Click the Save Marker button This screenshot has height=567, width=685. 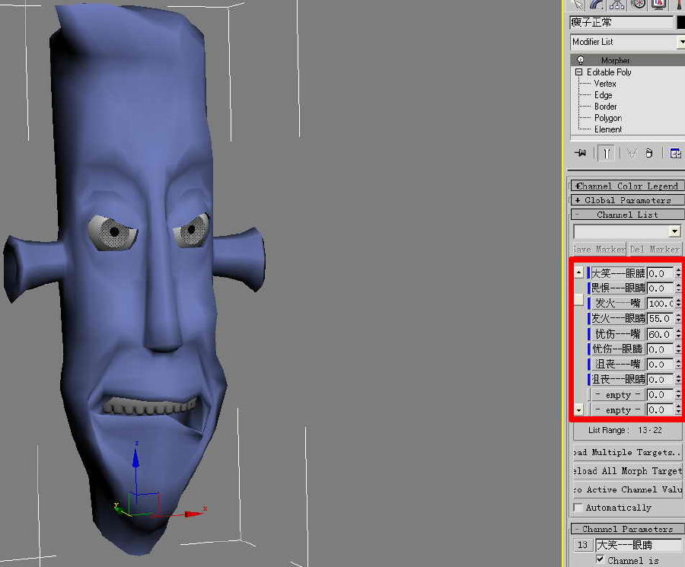point(600,249)
